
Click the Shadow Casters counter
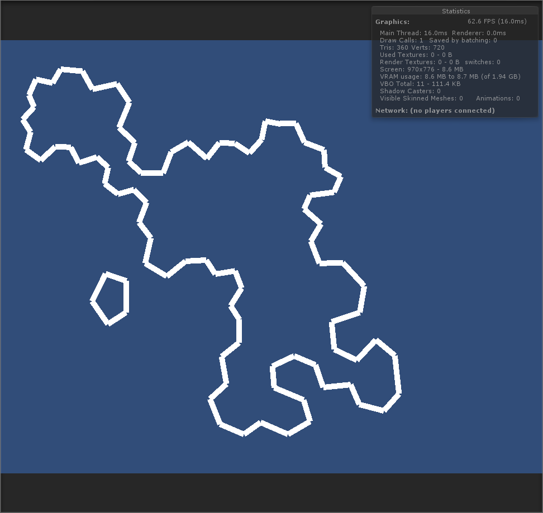[409, 91]
